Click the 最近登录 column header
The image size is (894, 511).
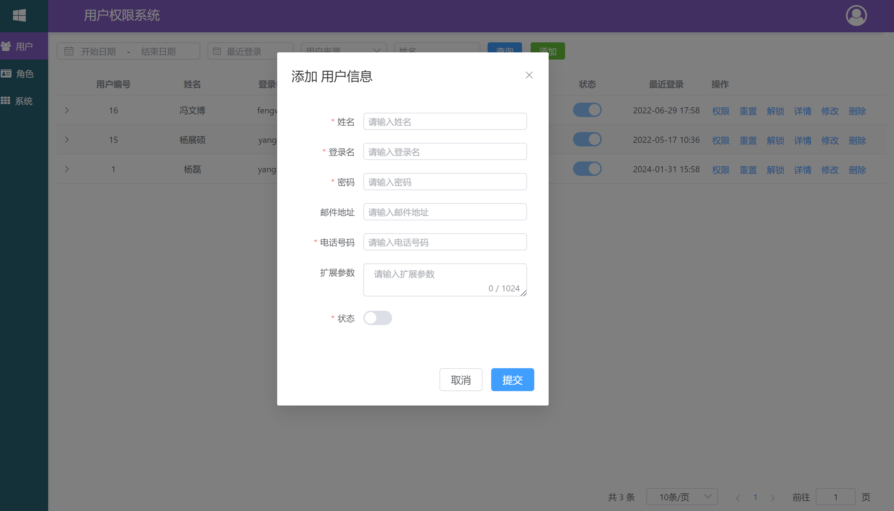point(666,84)
